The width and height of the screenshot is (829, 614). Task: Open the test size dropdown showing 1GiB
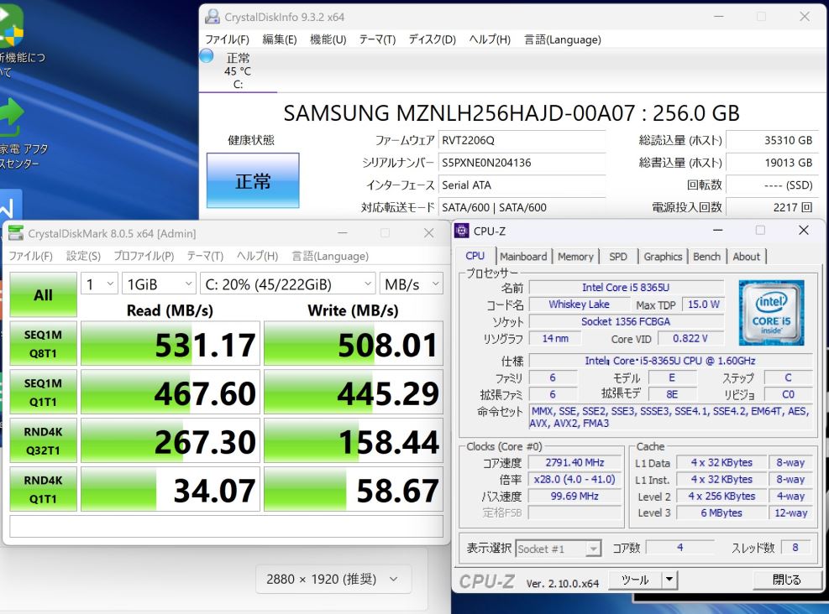pyautogui.click(x=159, y=284)
